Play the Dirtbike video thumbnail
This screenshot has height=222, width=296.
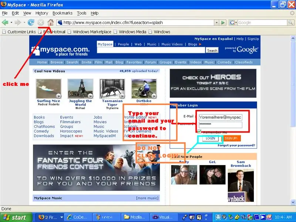click(x=144, y=88)
